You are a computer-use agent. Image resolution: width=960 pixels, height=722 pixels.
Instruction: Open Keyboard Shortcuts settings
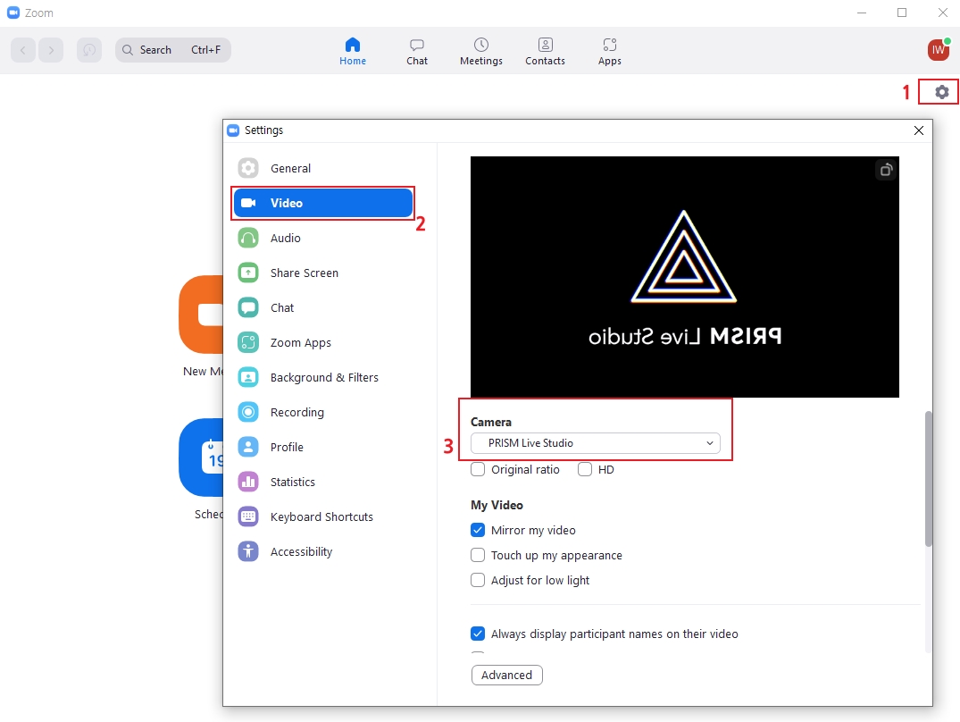[322, 516]
